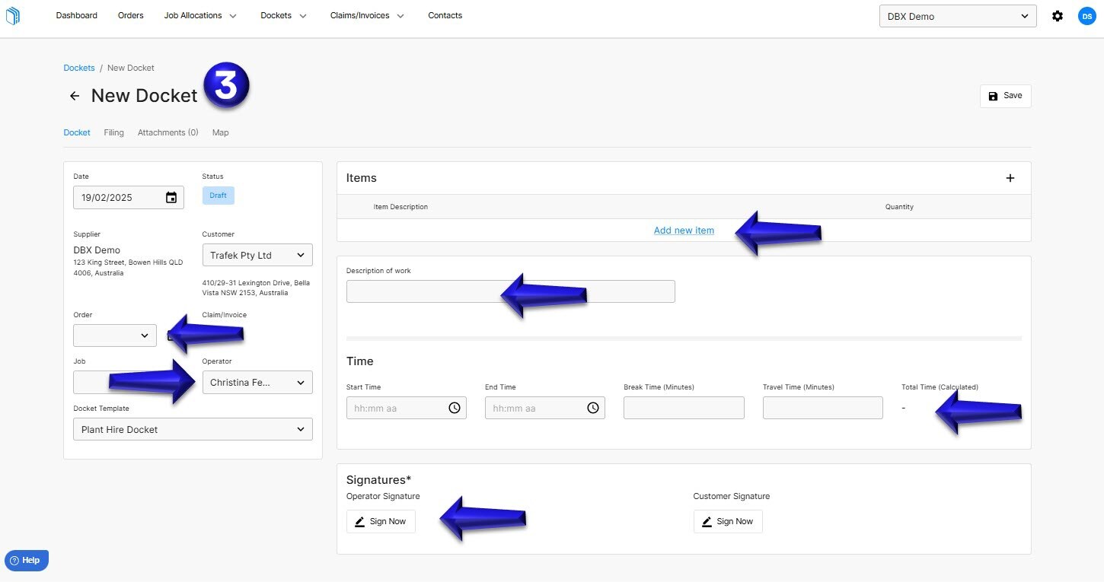The width and height of the screenshot is (1104, 582).
Task: Switch to the Filing tab
Action: [x=113, y=132]
